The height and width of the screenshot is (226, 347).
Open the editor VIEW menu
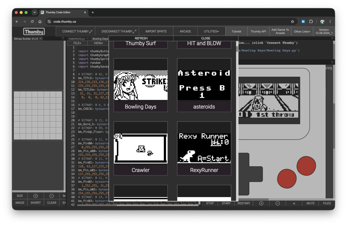[98, 43]
